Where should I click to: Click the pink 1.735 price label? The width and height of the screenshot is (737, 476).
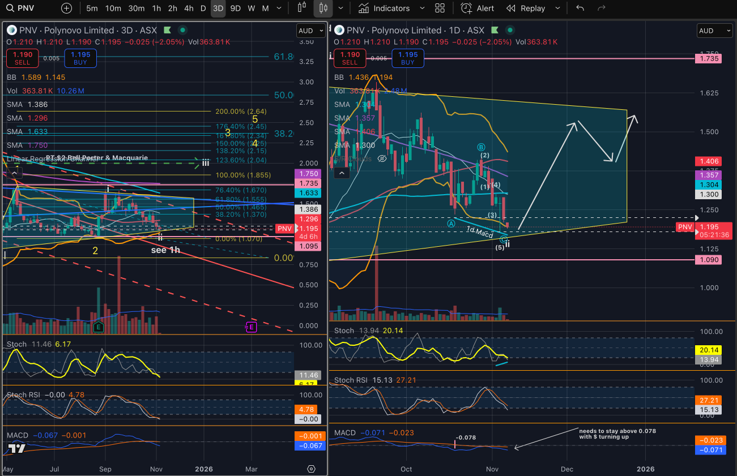coord(709,58)
